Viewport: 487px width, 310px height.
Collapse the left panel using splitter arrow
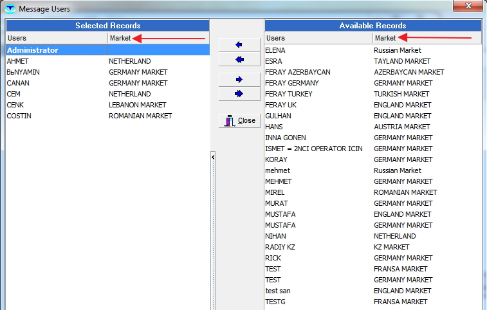point(213,157)
